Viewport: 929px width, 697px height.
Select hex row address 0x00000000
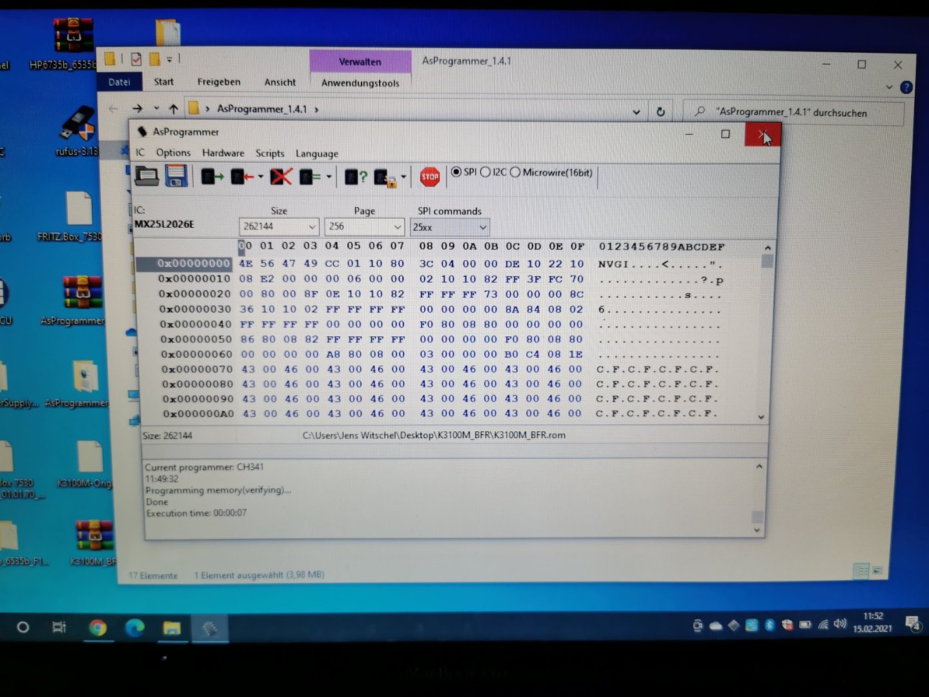(x=193, y=263)
